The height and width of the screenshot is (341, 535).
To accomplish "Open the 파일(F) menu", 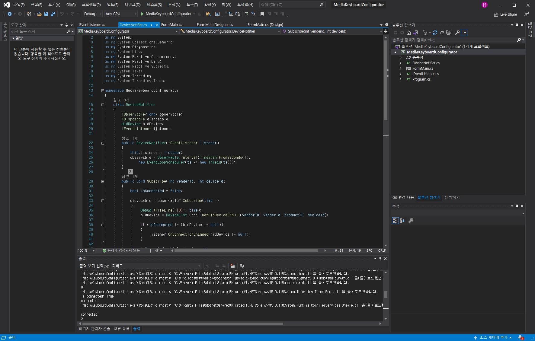I will click(19, 5).
